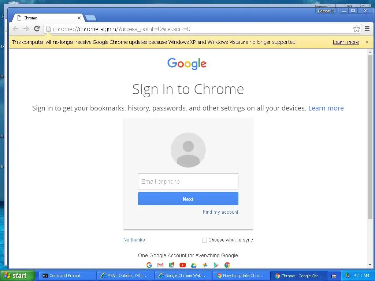Click the page icon in the address bar

(x=48, y=29)
